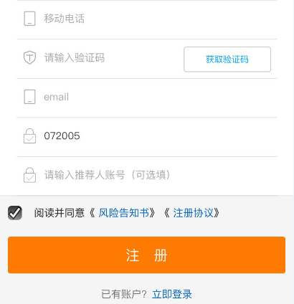Tap the 获取验证码 button

point(227,60)
